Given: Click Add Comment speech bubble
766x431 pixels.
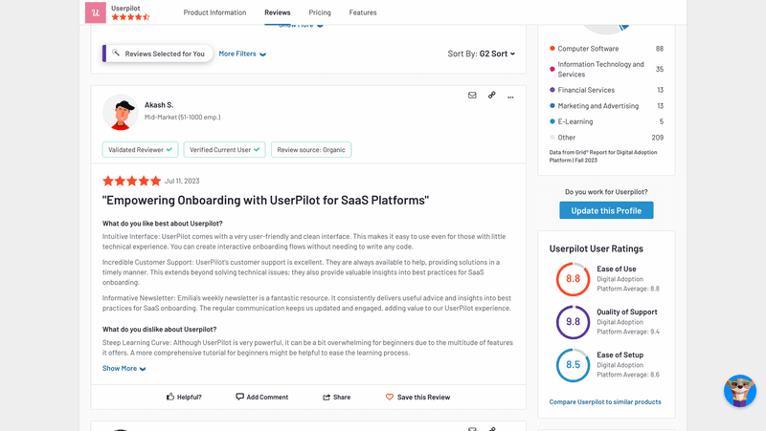Looking at the screenshot, I should click(240, 397).
